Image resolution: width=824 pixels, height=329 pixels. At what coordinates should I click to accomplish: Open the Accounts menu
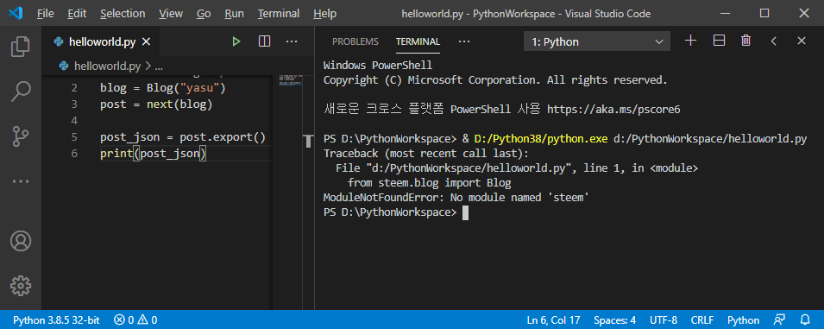coord(21,241)
